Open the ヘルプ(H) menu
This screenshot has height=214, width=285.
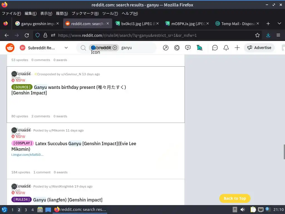[130, 13]
